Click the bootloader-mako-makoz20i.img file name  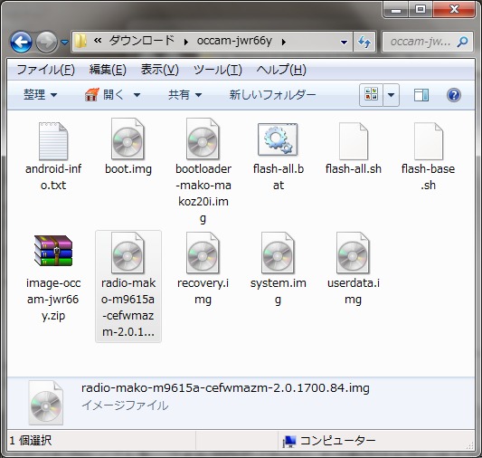[x=203, y=193]
